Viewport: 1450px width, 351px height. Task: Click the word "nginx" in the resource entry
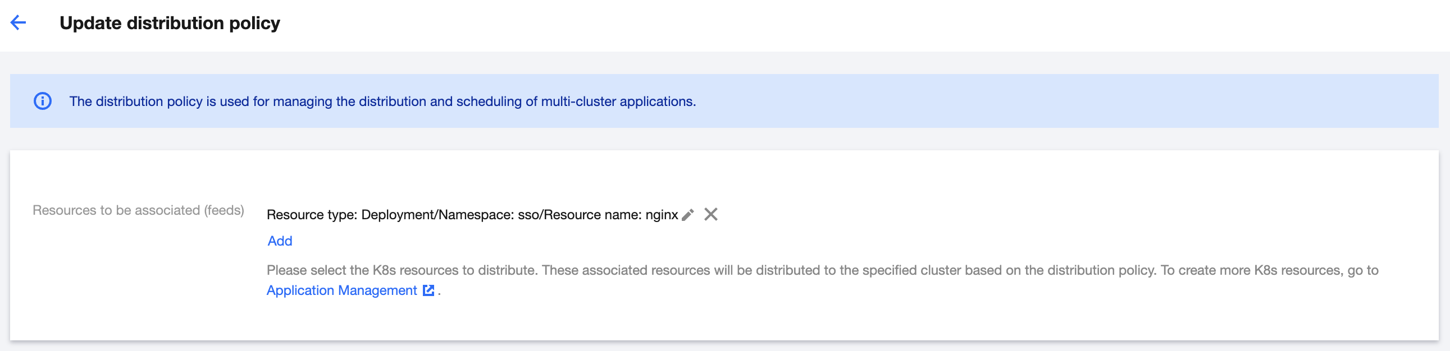click(x=662, y=215)
